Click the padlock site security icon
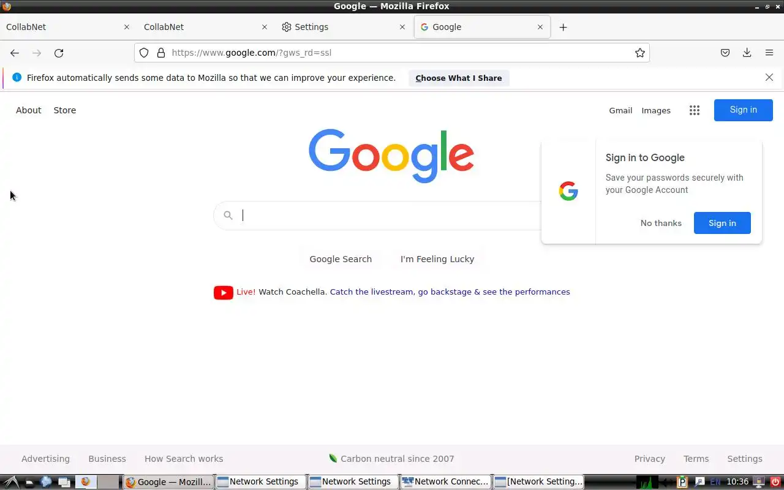The image size is (784, 490). pyautogui.click(x=161, y=53)
